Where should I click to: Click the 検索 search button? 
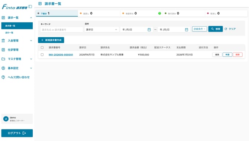216,29
